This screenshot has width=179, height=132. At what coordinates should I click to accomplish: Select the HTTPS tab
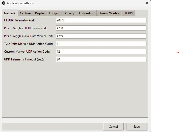(x=128, y=13)
